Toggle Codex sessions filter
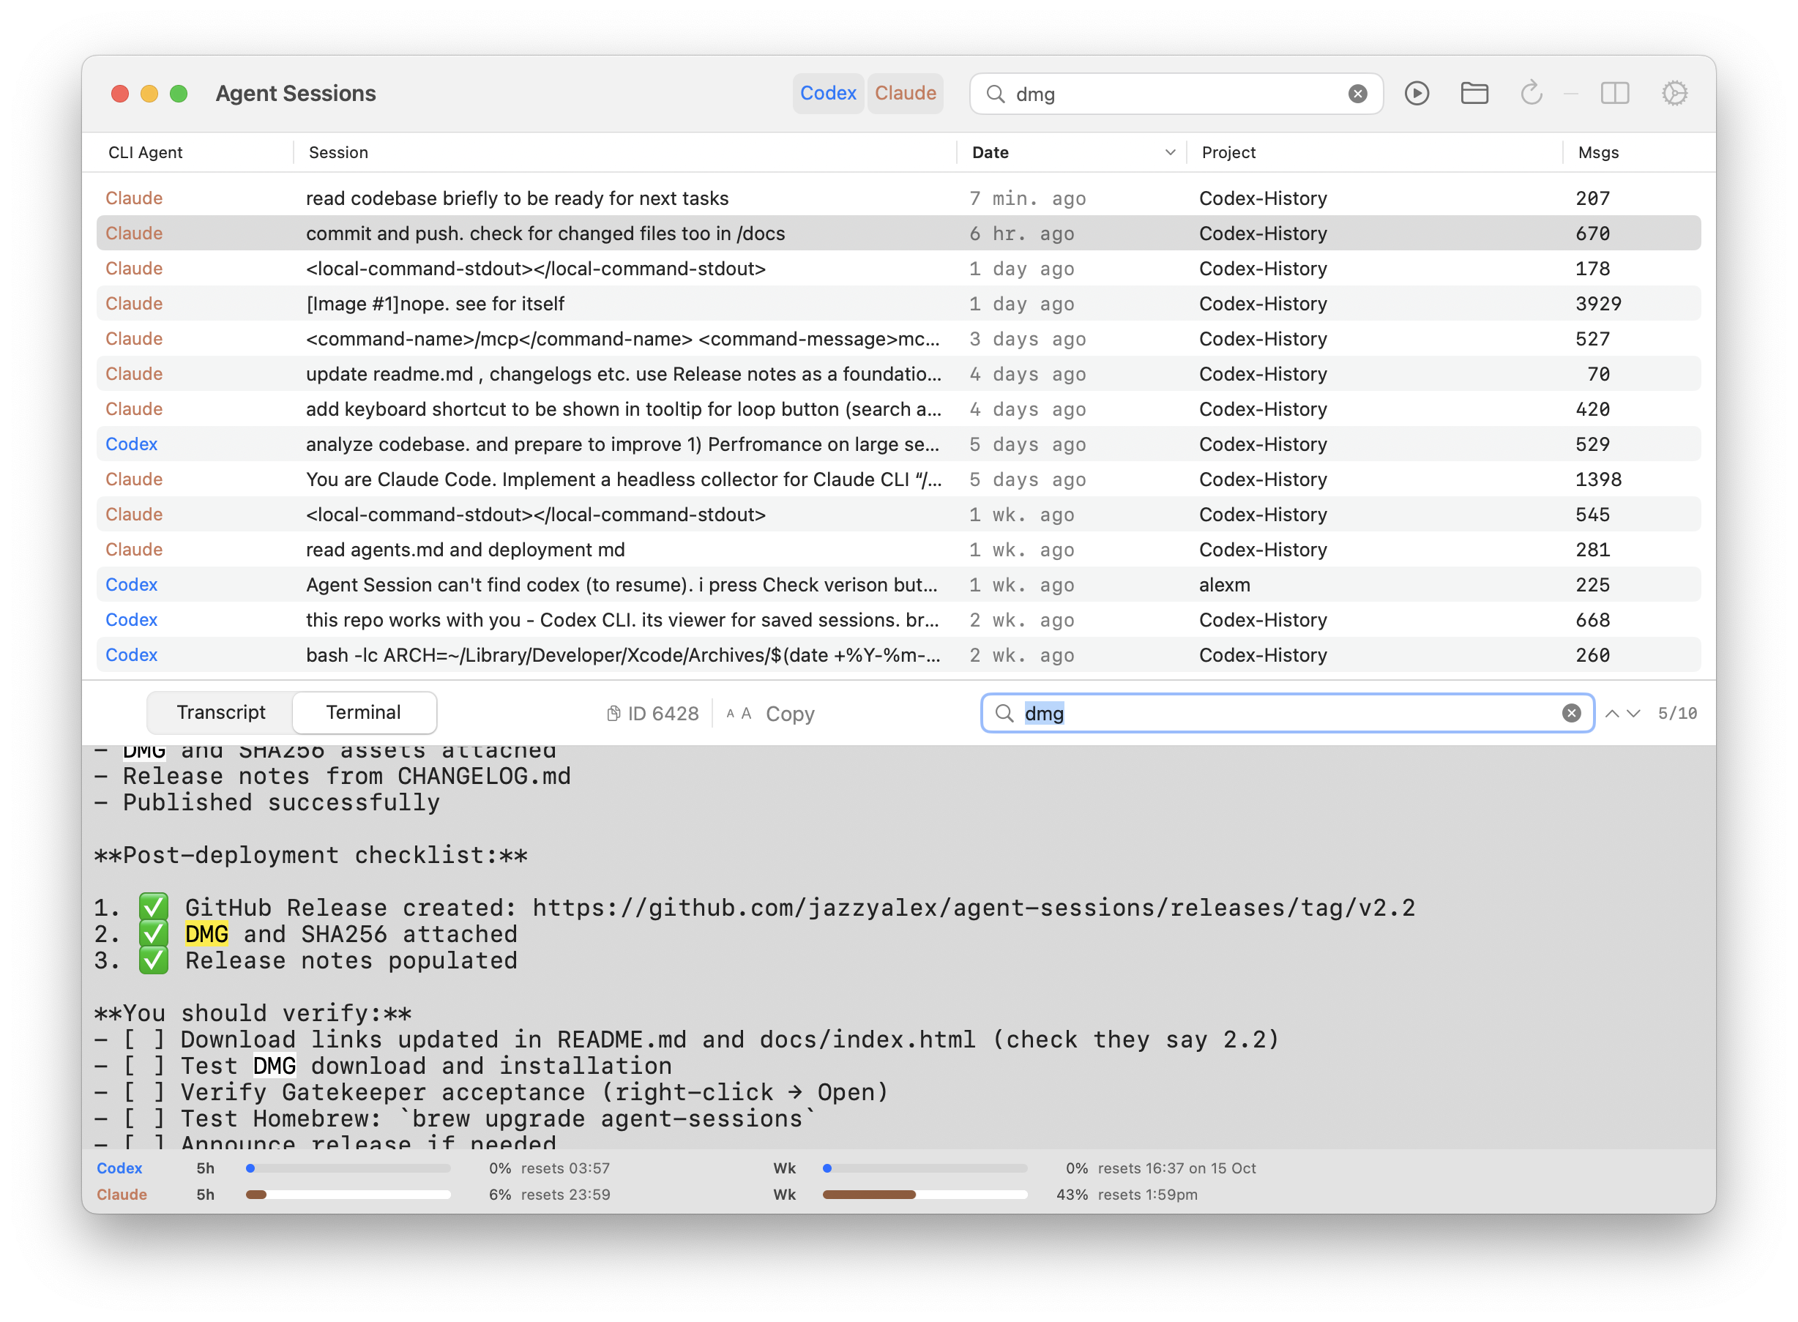The height and width of the screenshot is (1322, 1798). (x=827, y=94)
